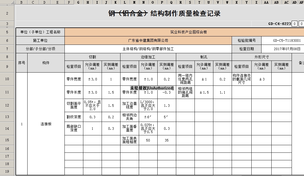The width and height of the screenshot is (304, 176).
Task: Select the 单位（子单位）工程名称 label cell
Action: tap(40, 32)
